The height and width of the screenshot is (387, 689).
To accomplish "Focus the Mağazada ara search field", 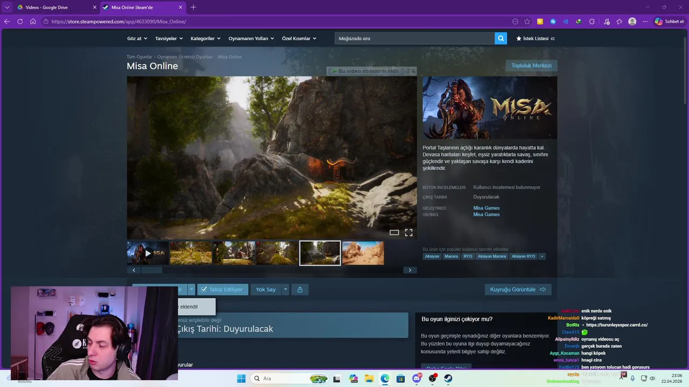I will (414, 38).
